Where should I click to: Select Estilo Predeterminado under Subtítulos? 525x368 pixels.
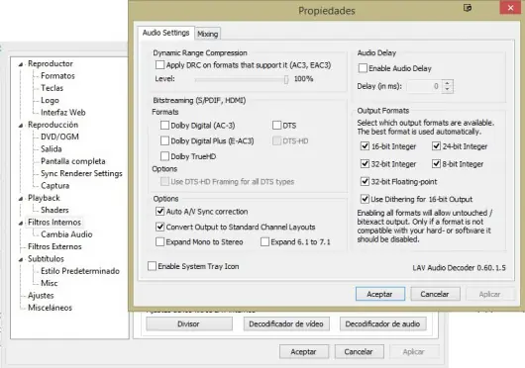coord(80,271)
